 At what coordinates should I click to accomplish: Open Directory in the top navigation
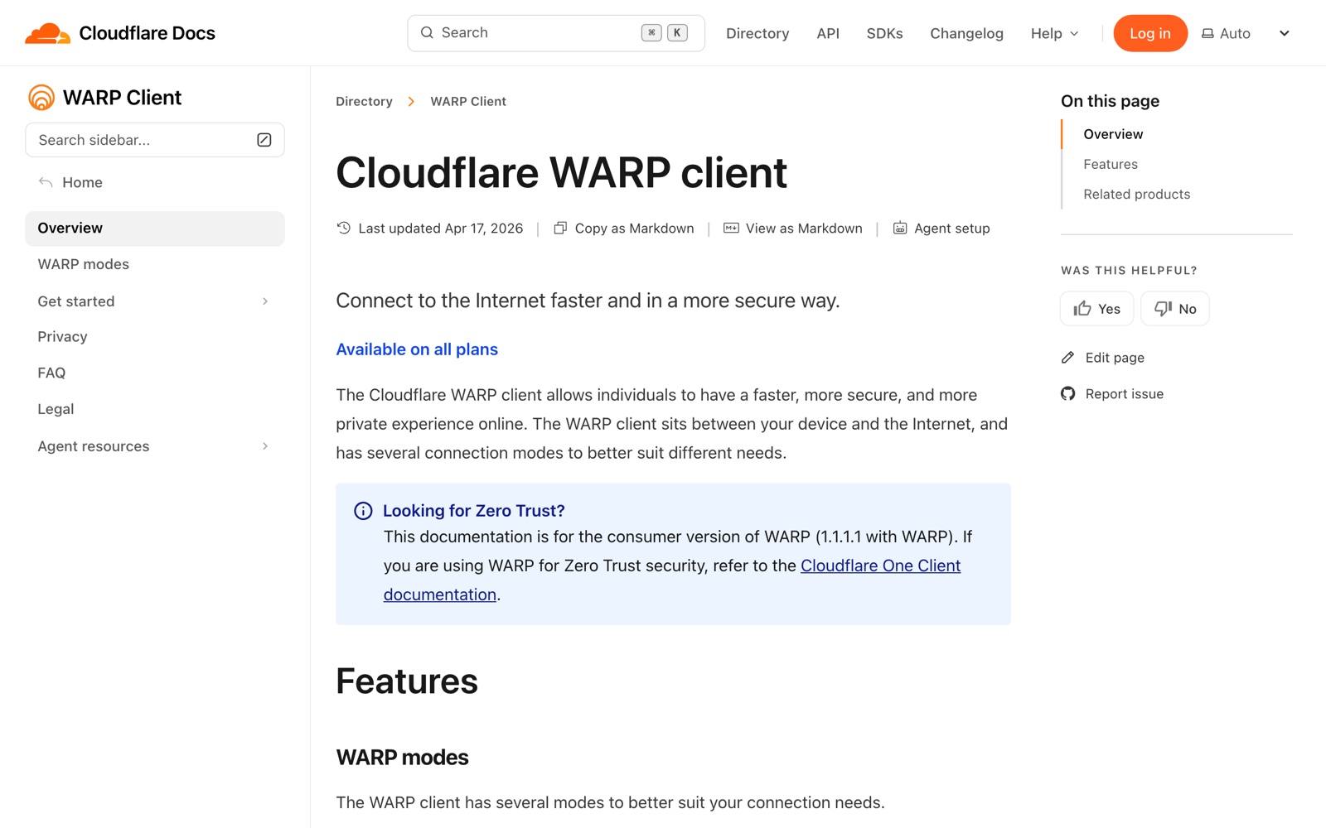point(757,34)
